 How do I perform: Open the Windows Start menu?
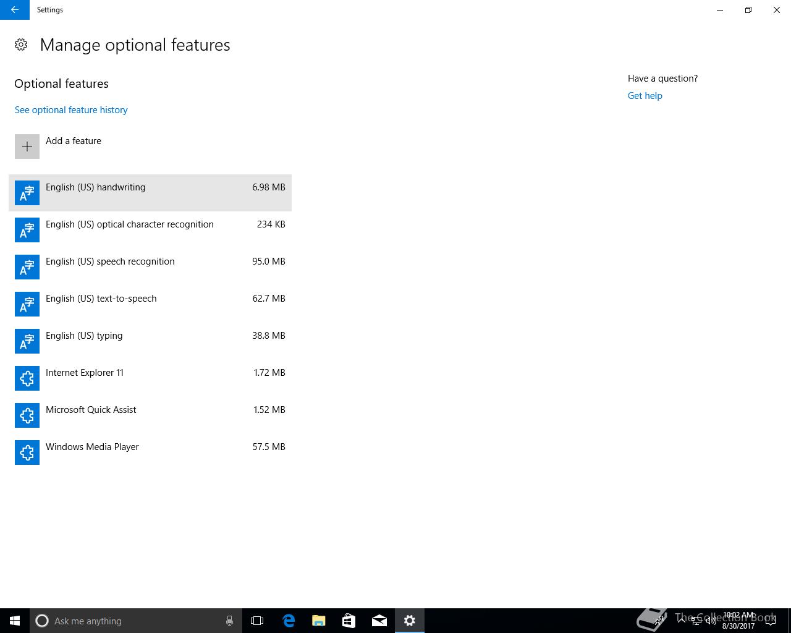click(x=15, y=621)
